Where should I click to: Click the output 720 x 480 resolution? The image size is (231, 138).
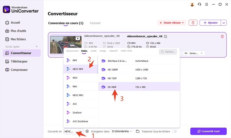tap(155, 43)
